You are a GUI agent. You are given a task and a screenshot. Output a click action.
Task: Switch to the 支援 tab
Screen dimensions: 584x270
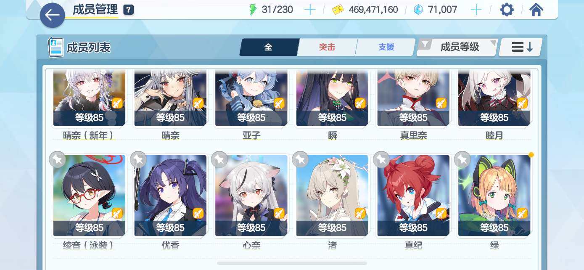click(x=386, y=47)
